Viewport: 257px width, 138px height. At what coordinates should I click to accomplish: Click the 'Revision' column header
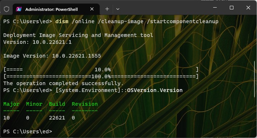[85, 104]
